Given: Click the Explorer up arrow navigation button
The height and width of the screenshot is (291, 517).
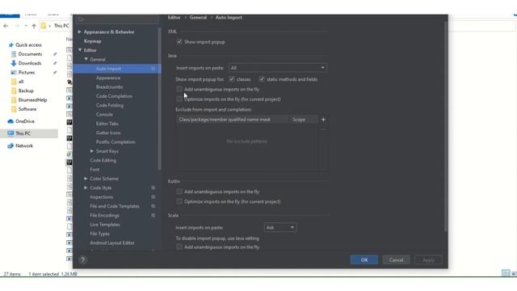Looking at the screenshot, I should coord(34,26).
